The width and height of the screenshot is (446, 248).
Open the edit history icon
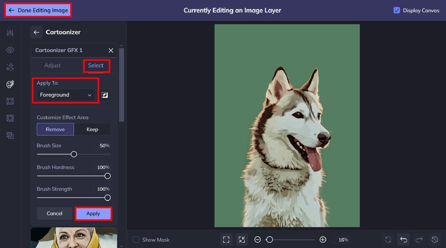click(x=435, y=240)
